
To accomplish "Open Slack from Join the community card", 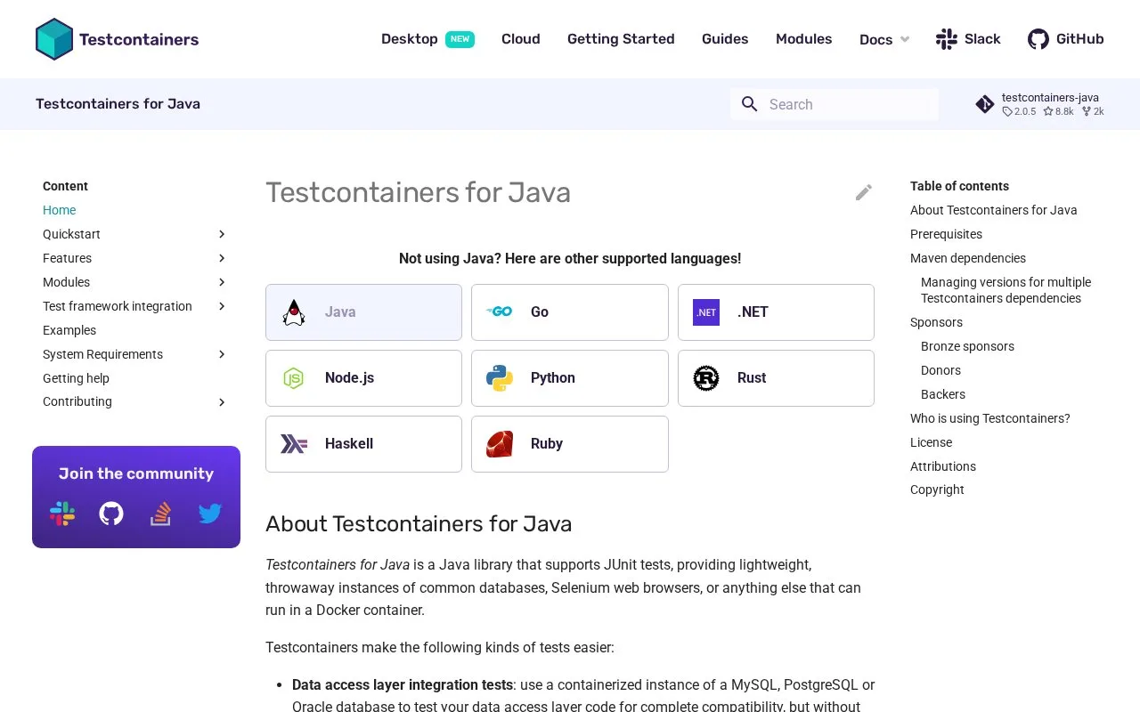I will click(x=62, y=514).
